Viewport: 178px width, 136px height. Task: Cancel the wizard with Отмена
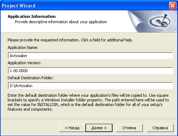click(129, 128)
